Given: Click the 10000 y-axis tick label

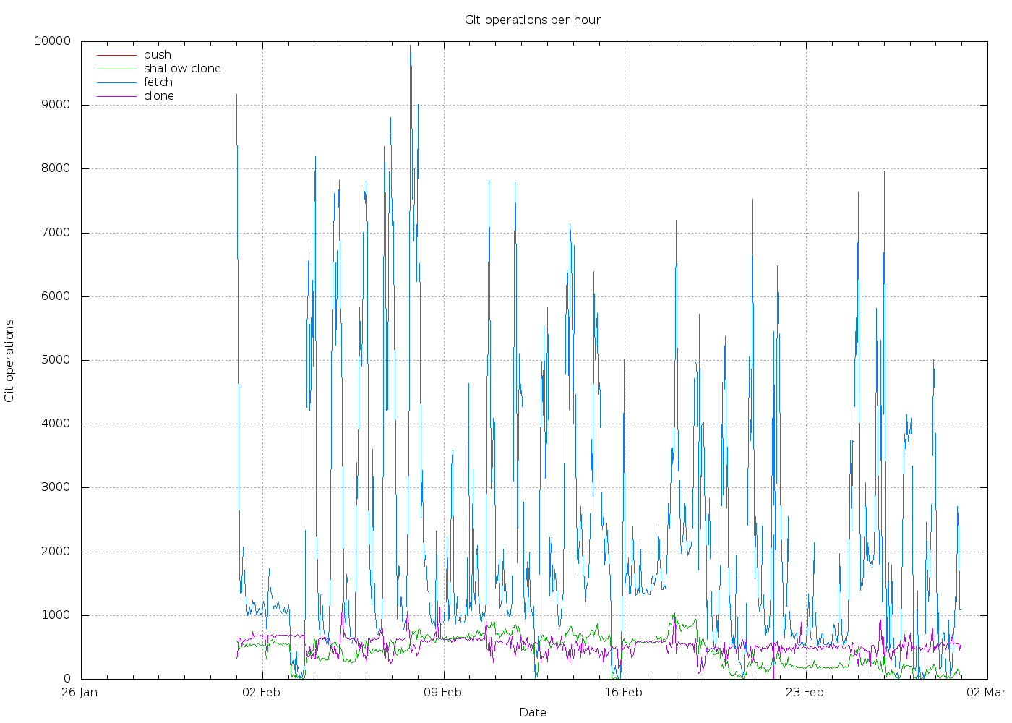Looking at the screenshot, I should pyautogui.click(x=52, y=41).
